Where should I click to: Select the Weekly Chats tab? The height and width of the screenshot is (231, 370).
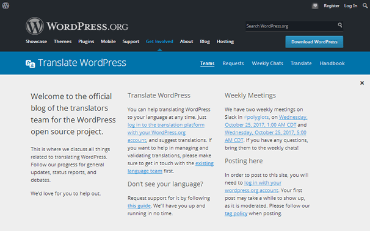coord(267,63)
